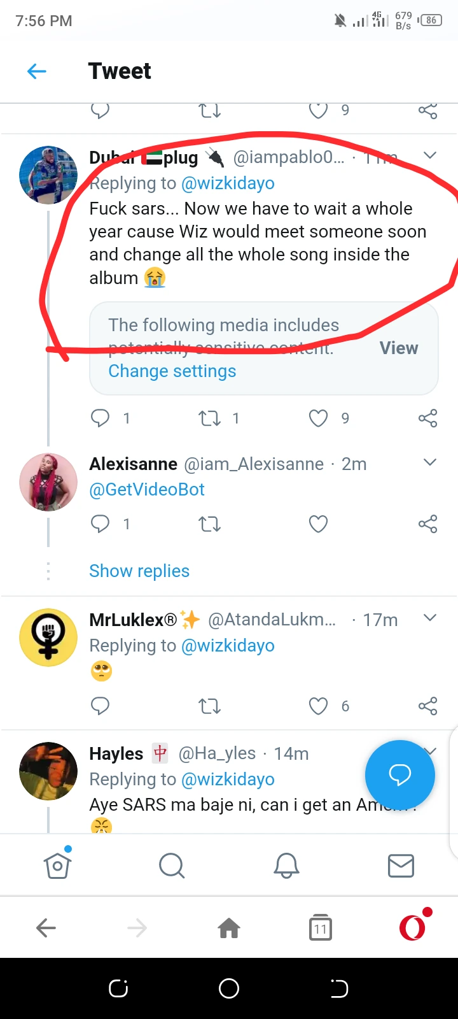Retweet the Dubai plug reply
Image resolution: width=458 pixels, height=1019 pixels.
(209, 418)
